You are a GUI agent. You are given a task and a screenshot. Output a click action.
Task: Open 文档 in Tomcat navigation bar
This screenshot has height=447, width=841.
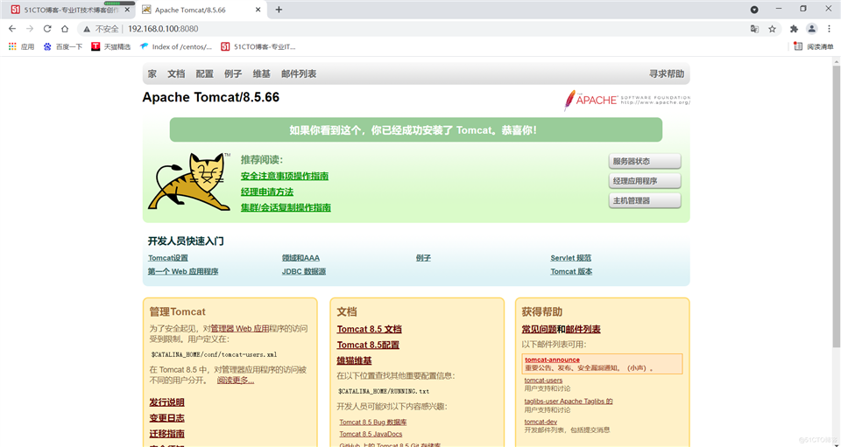(x=176, y=73)
